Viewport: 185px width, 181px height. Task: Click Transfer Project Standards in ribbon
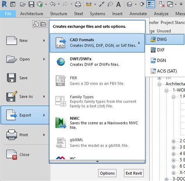[x=167, y=23]
